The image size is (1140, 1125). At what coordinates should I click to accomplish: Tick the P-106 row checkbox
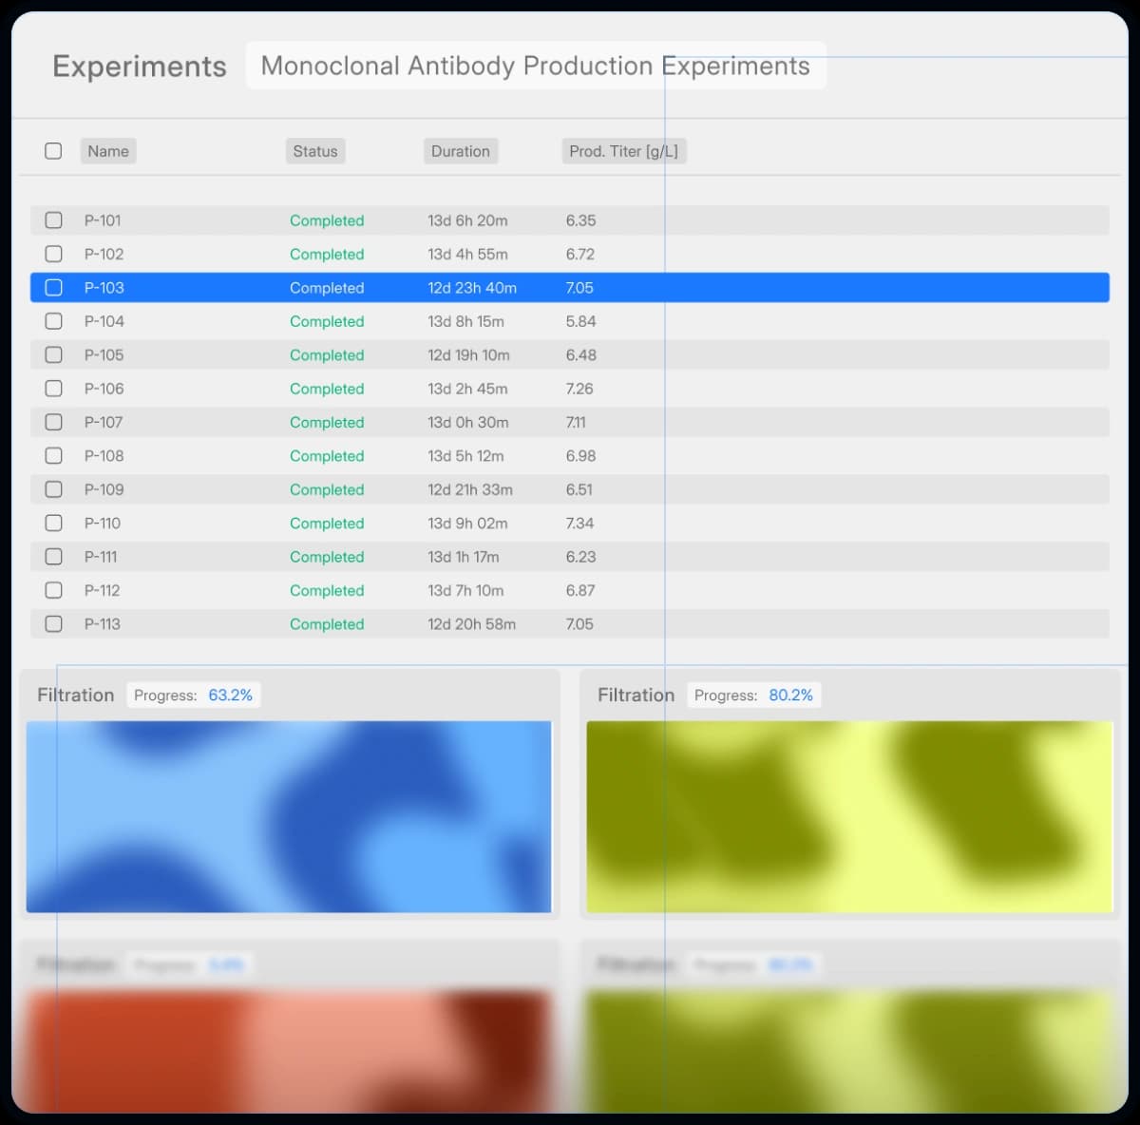coord(54,389)
